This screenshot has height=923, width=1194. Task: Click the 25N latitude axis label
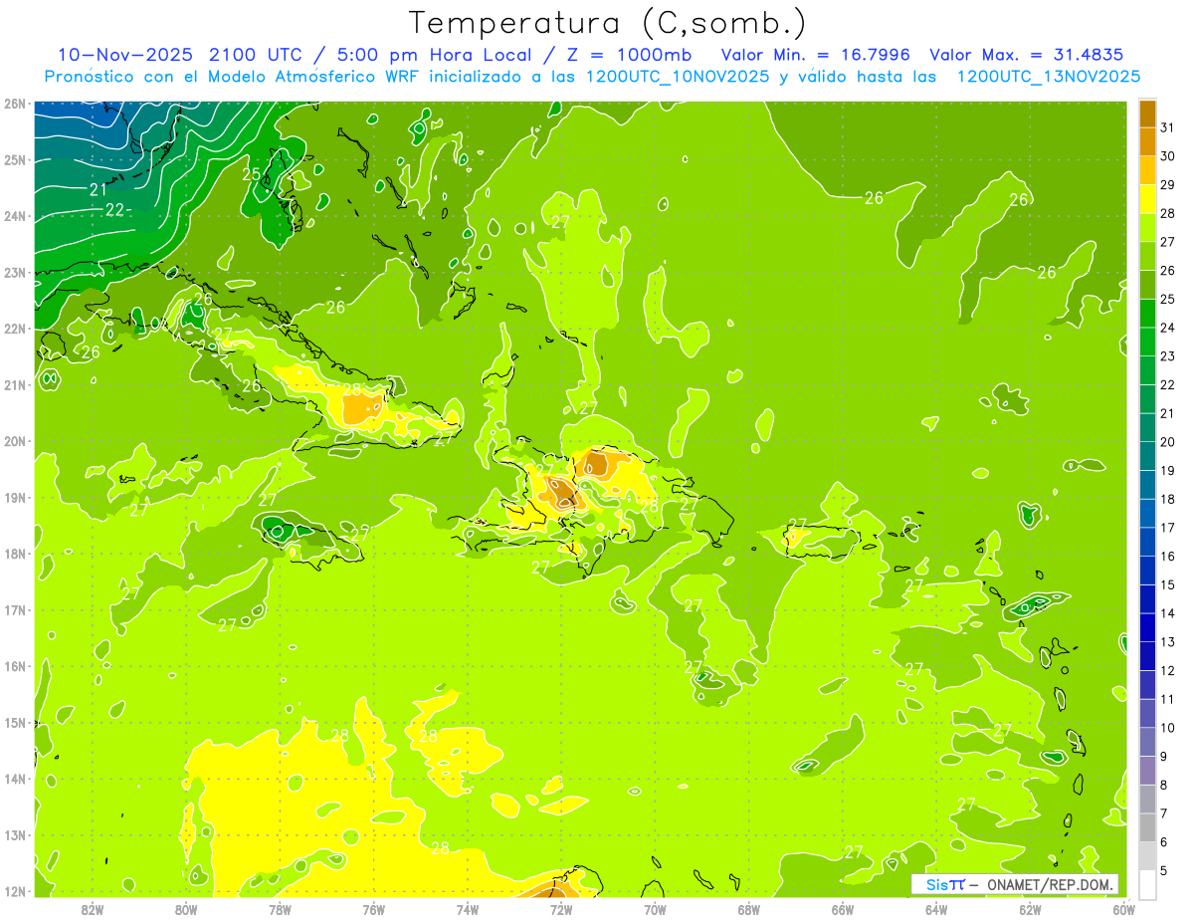pyautogui.click(x=15, y=160)
